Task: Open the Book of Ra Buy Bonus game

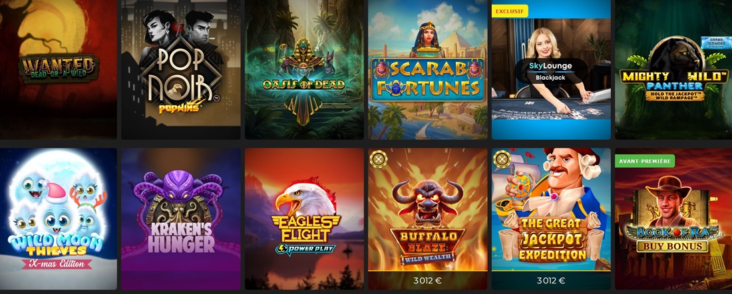Action: pos(673,219)
